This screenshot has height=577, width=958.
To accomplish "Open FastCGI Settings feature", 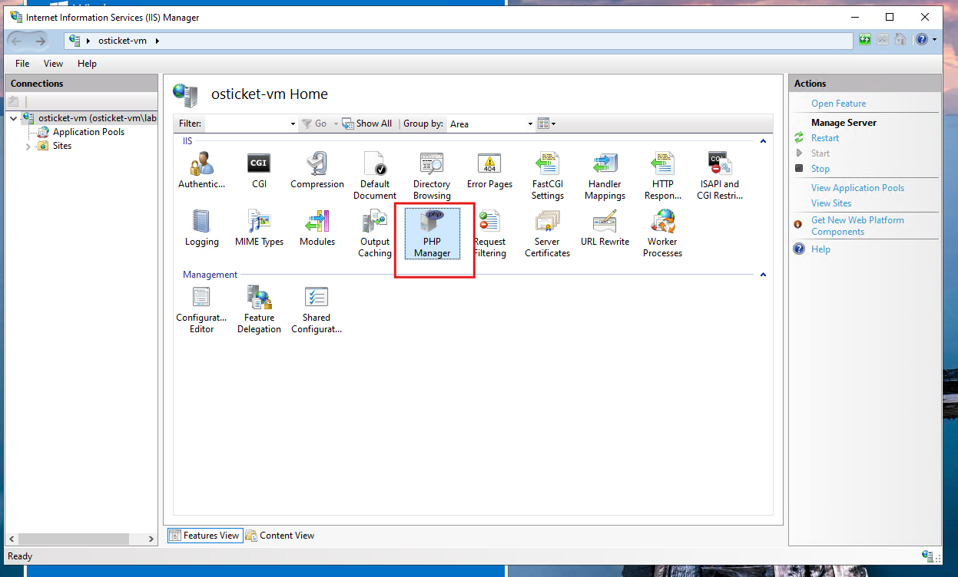I will (x=548, y=176).
